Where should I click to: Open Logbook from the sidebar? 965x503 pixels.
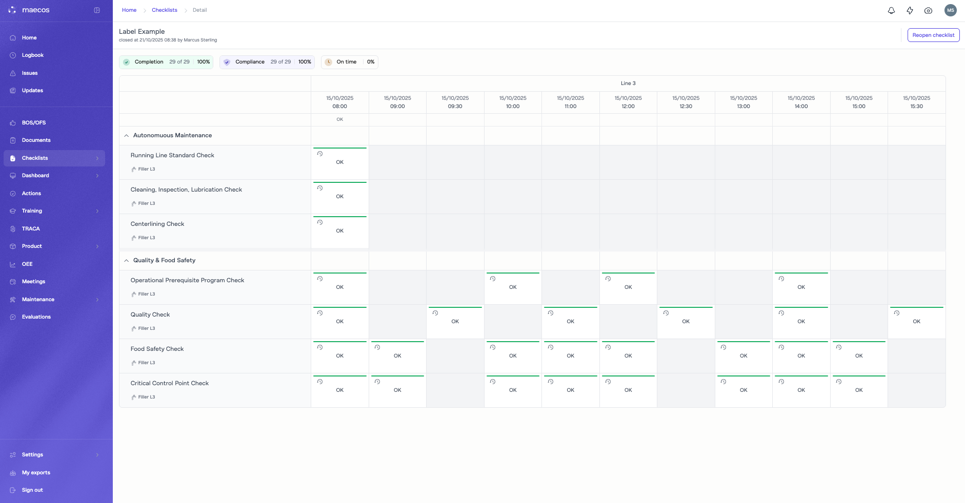33,55
